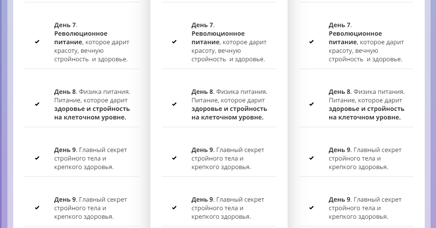Select checkmark next to День 8 in middle column

[174, 104]
